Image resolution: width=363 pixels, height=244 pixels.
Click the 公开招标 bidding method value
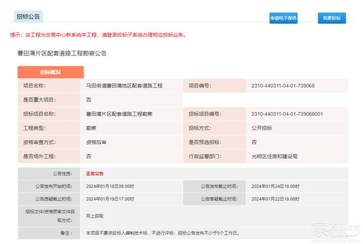point(261,128)
